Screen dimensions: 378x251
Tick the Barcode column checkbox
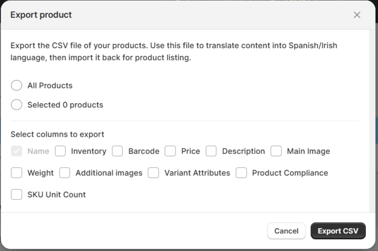click(x=117, y=151)
